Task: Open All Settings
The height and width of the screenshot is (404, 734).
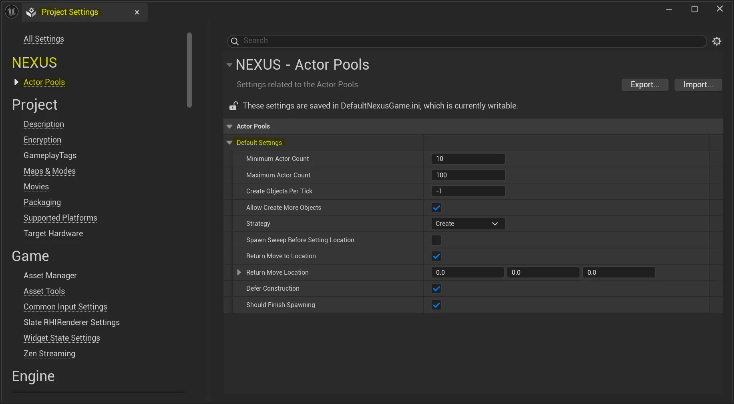Action: coord(44,39)
